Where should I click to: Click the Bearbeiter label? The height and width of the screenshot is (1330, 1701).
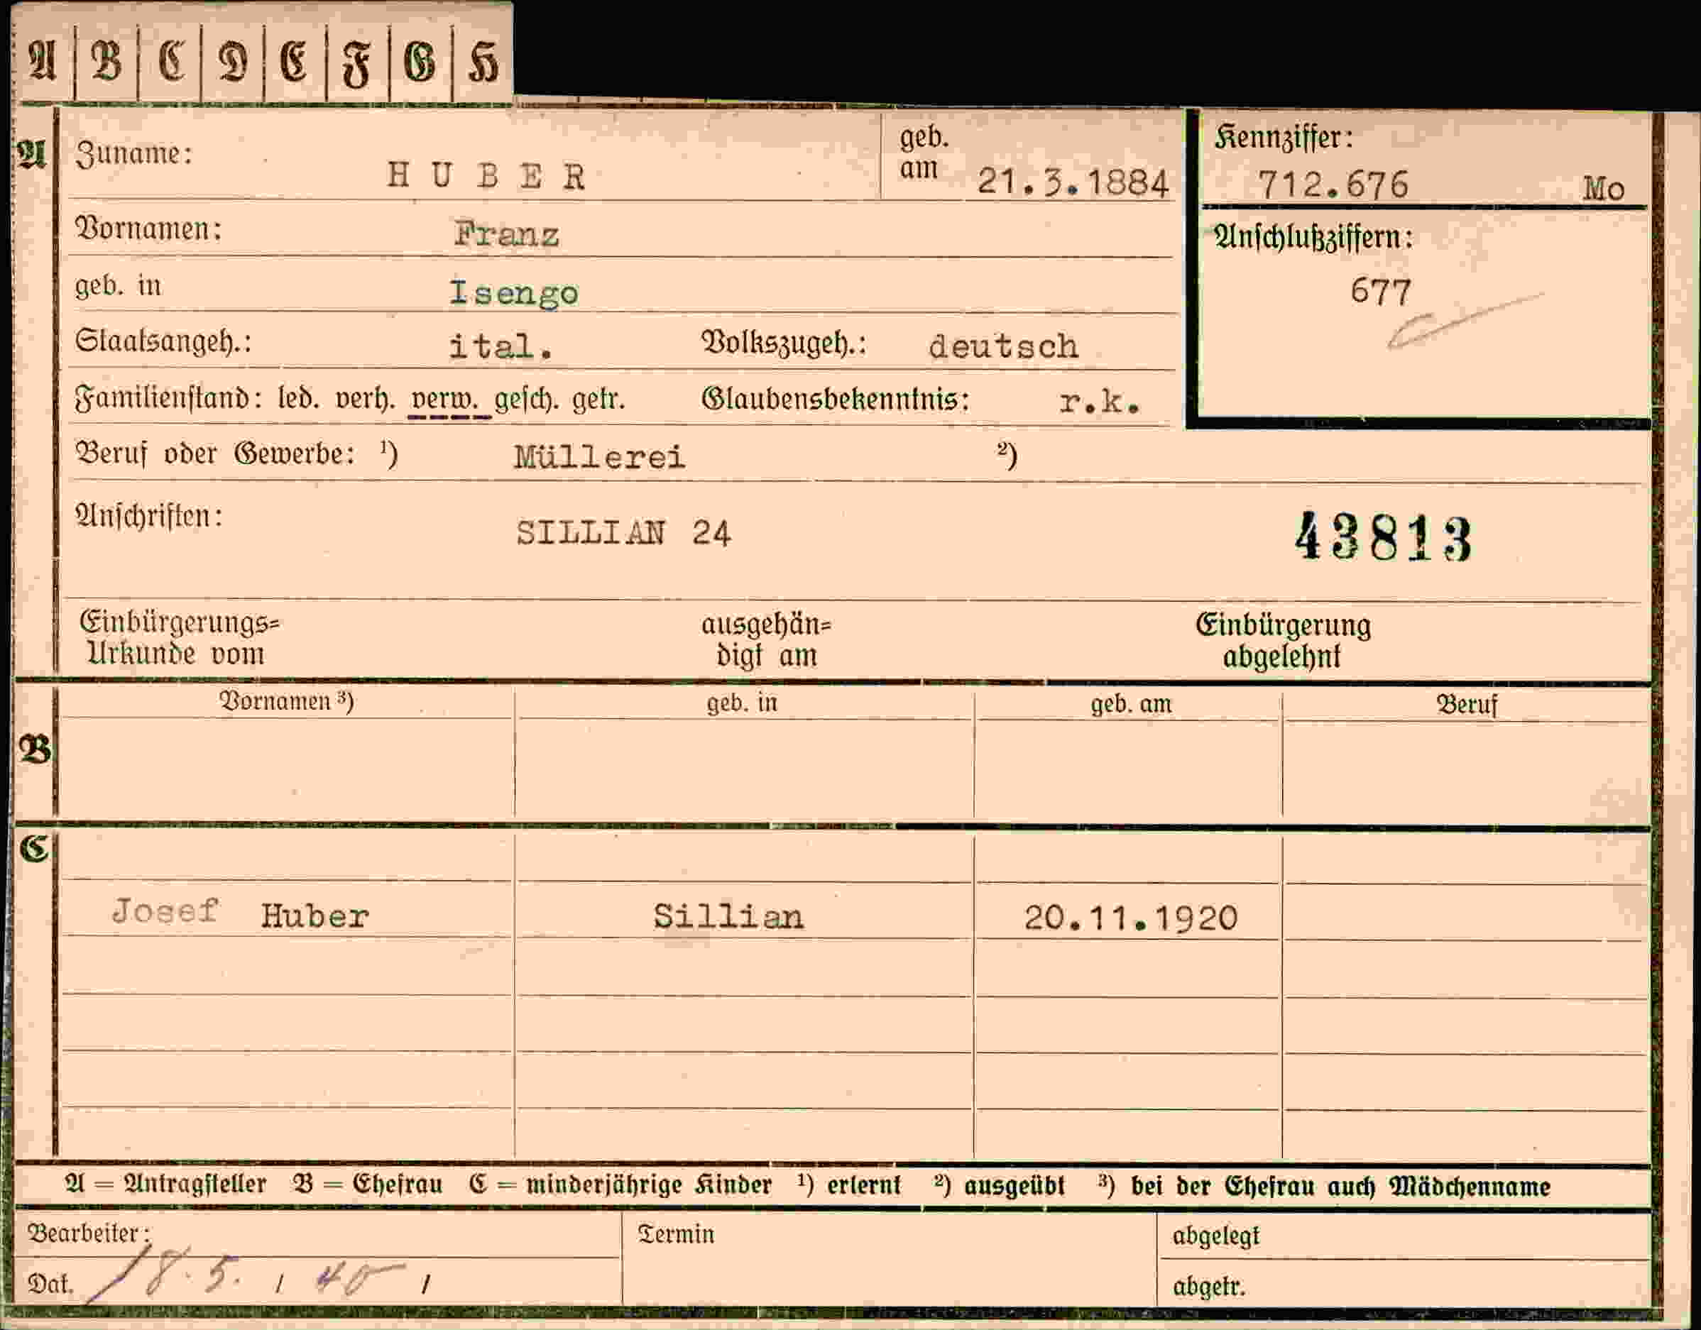(89, 1233)
